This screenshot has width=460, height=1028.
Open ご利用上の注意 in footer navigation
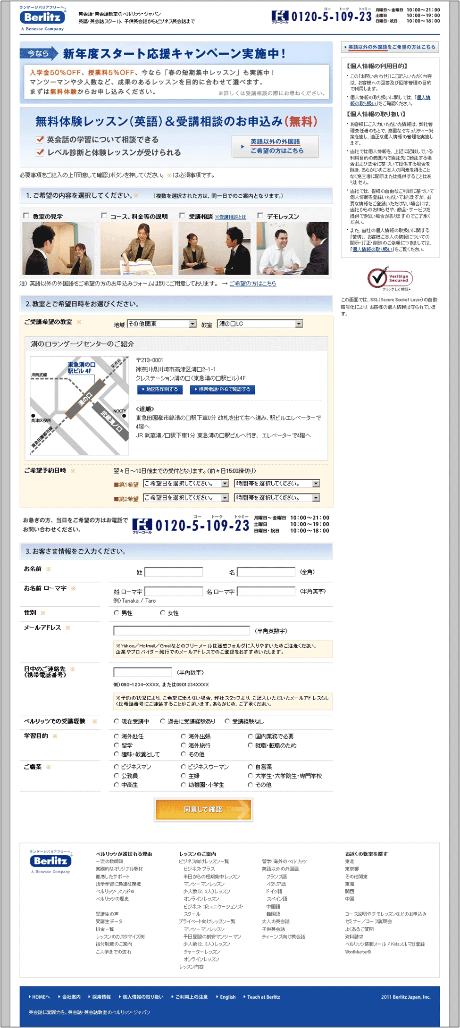[x=191, y=997]
